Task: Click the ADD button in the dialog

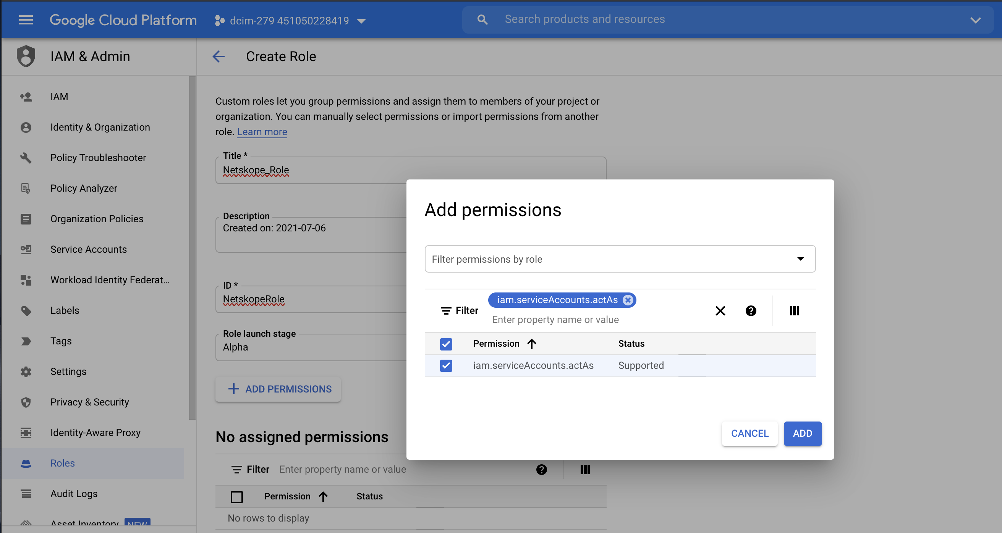Action: (802, 433)
